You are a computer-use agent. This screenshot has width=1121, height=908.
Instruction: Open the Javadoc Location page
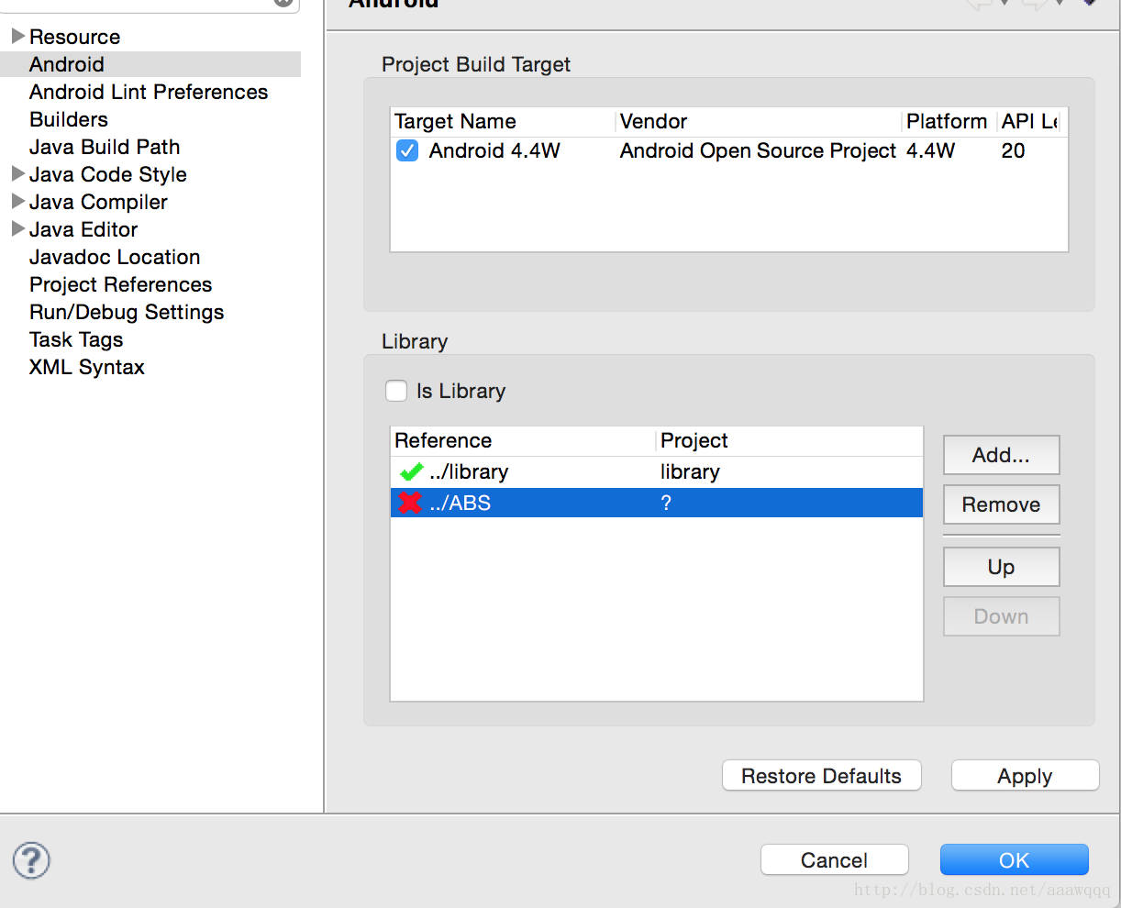(115, 257)
